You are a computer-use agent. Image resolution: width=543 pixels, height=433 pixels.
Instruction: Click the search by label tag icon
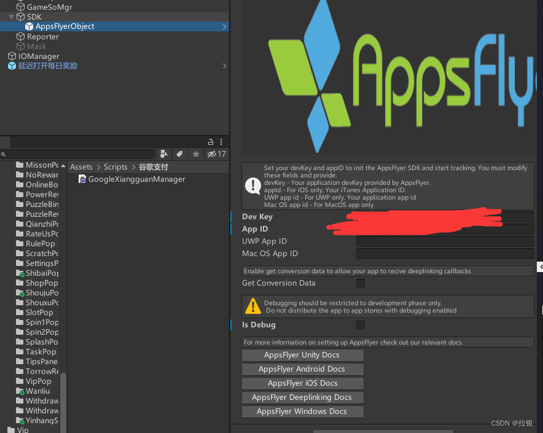179,154
